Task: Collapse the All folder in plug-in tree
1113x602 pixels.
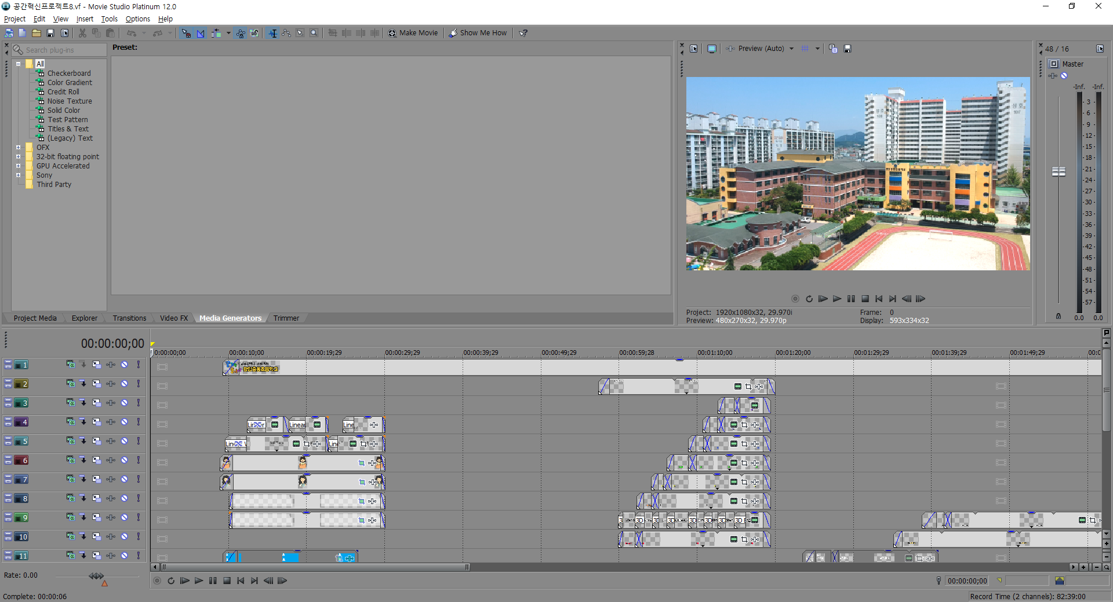Action: [x=19, y=64]
